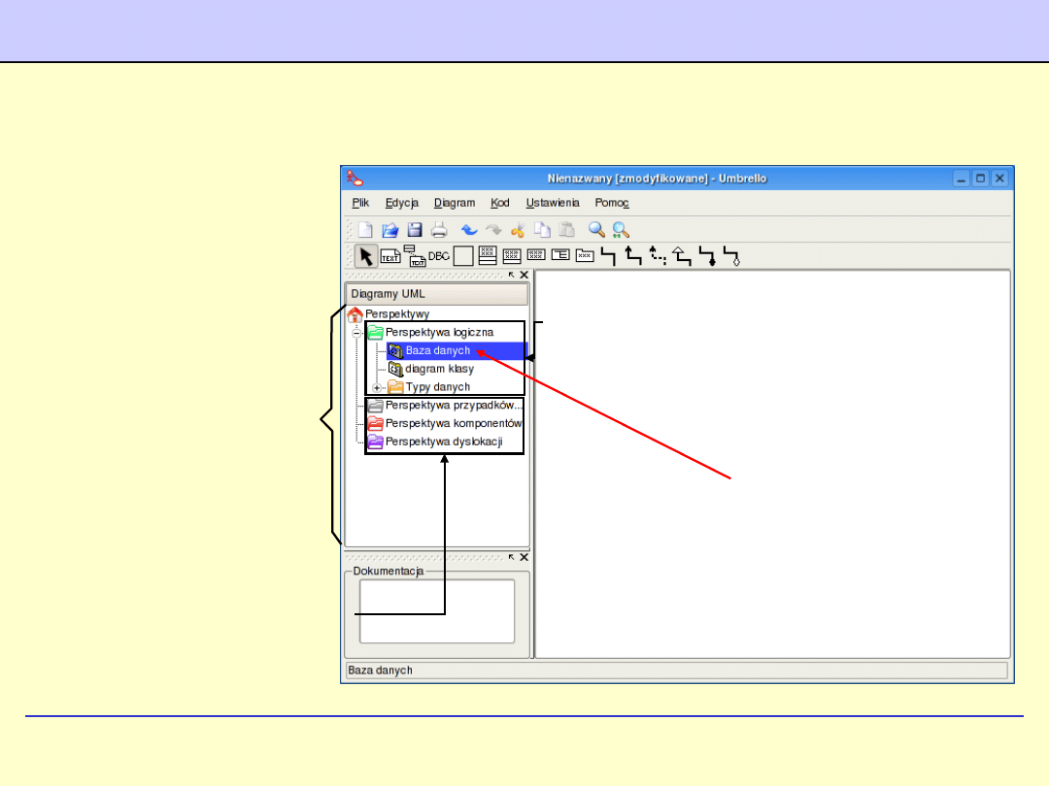Save the file with the floppy disk icon

click(x=415, y=230)
